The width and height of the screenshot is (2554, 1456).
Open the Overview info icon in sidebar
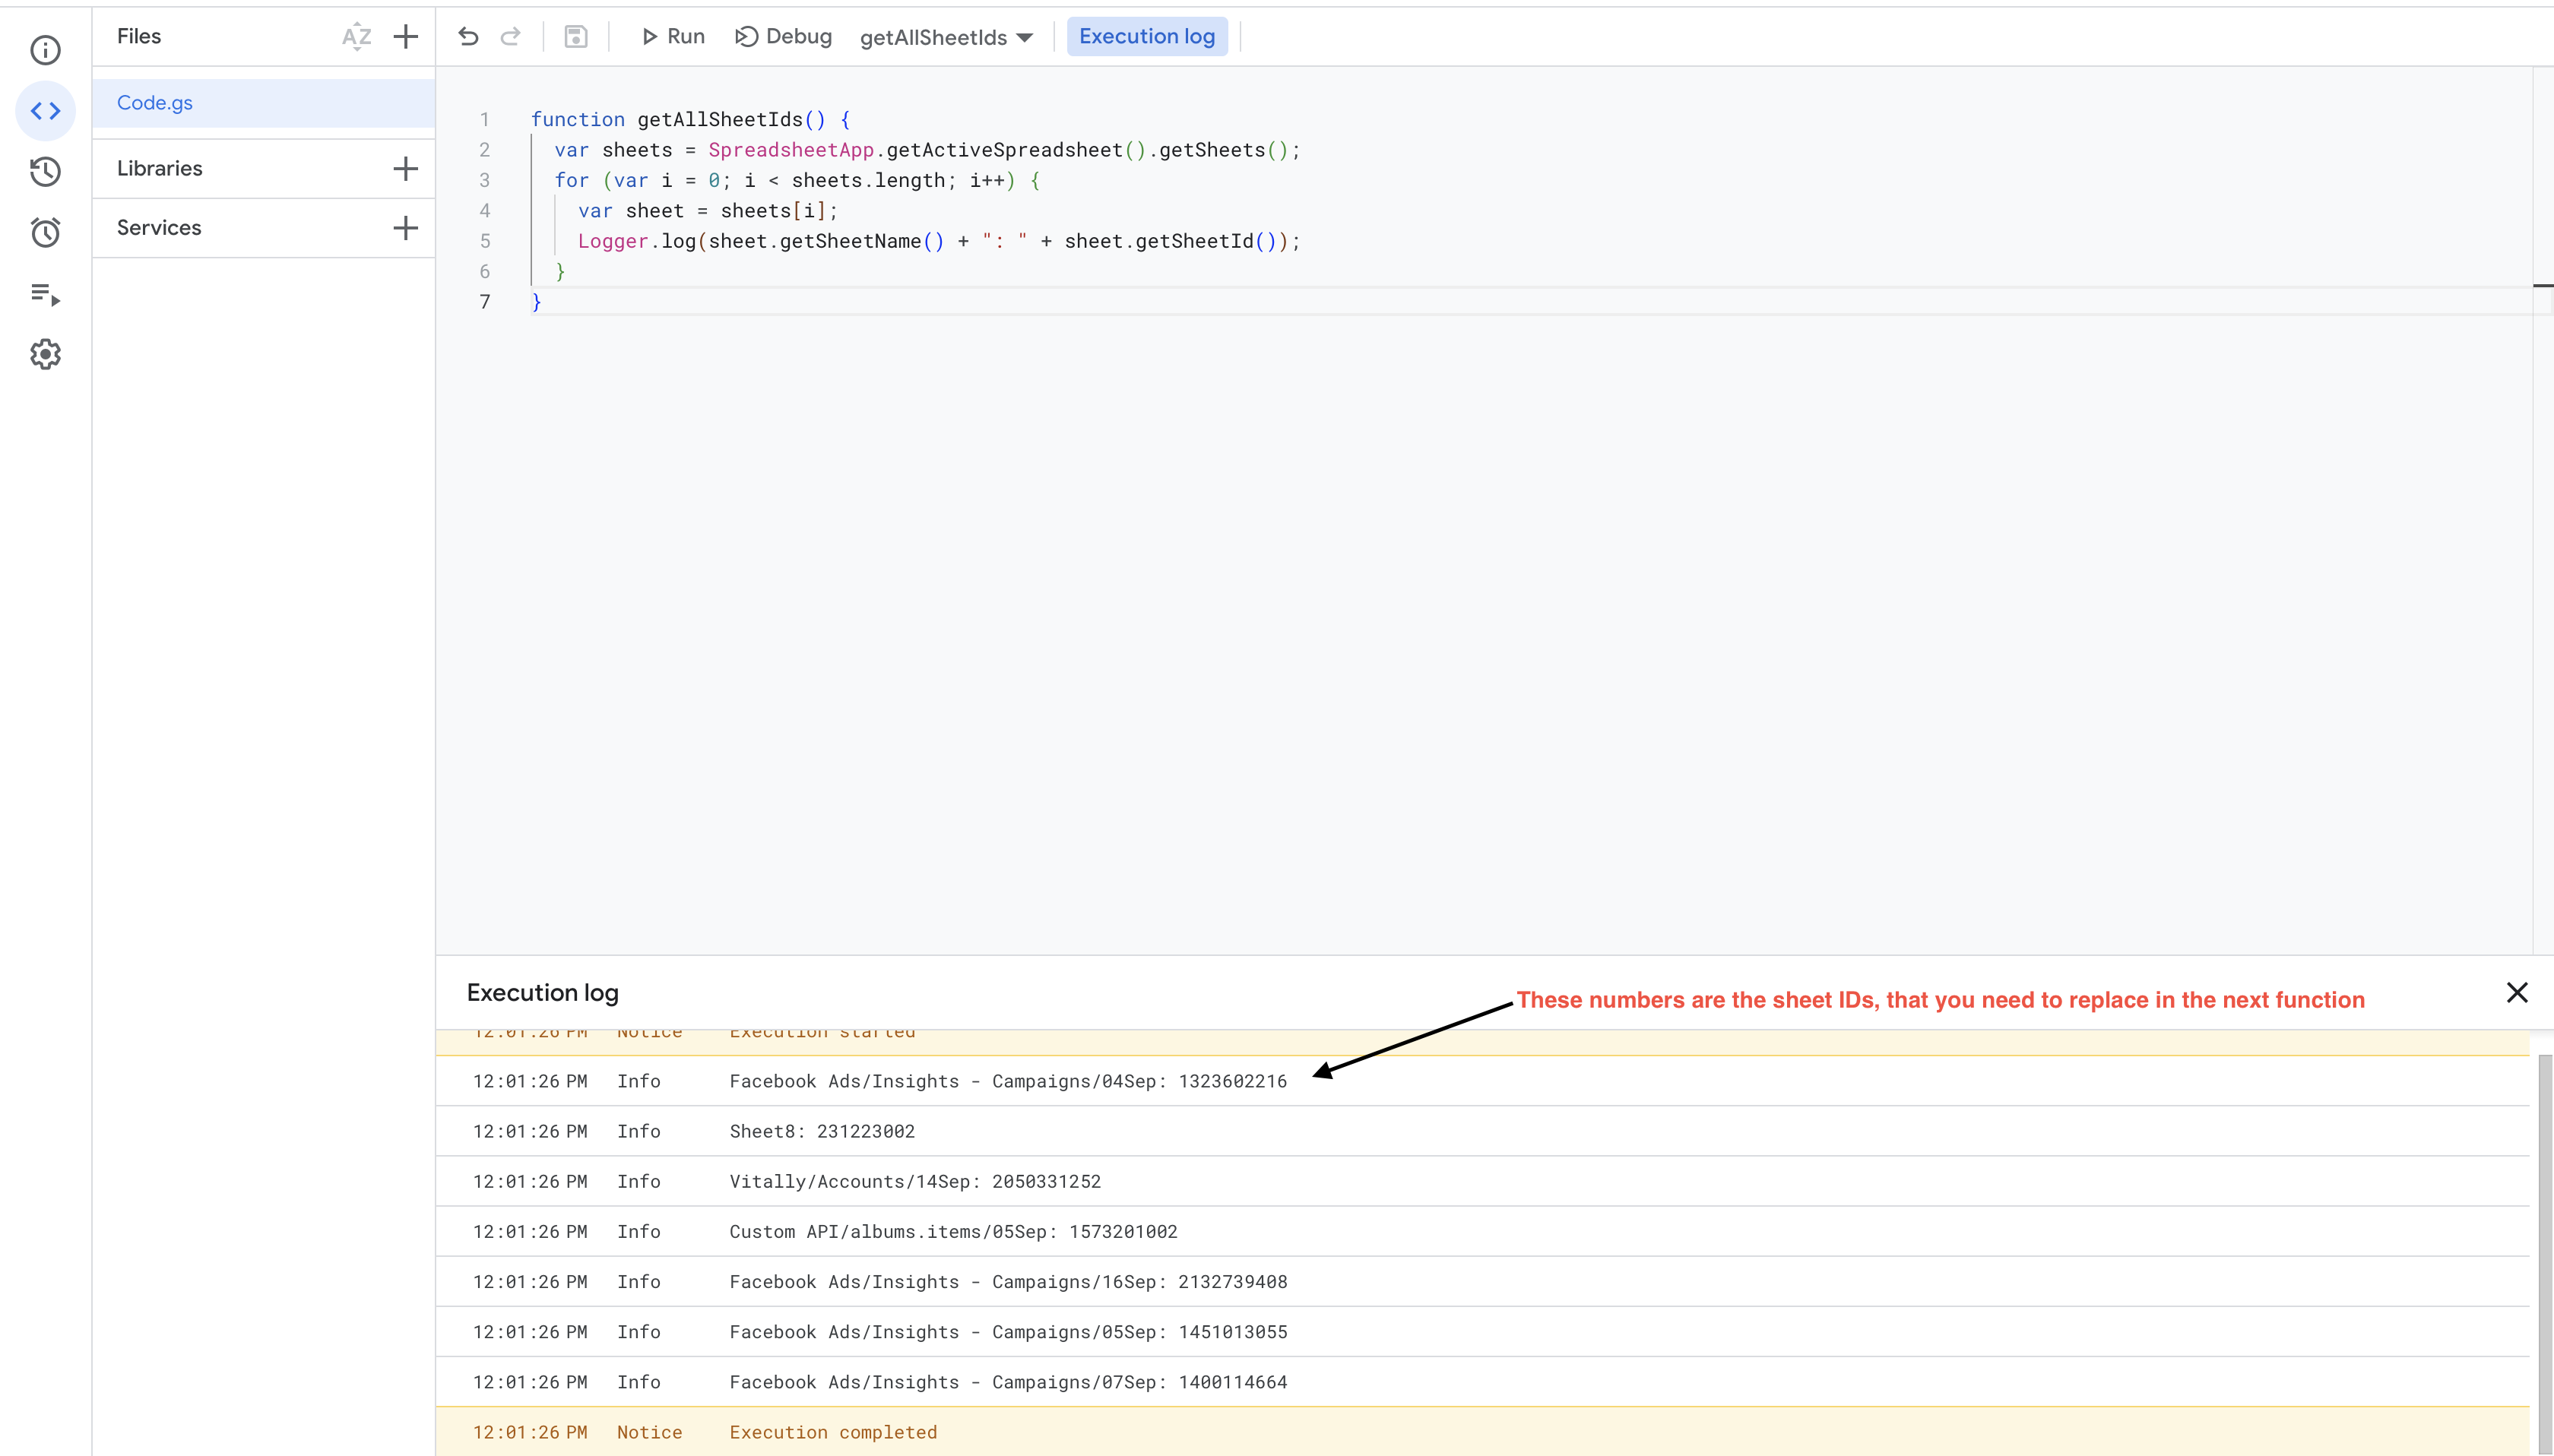(45, 50)
